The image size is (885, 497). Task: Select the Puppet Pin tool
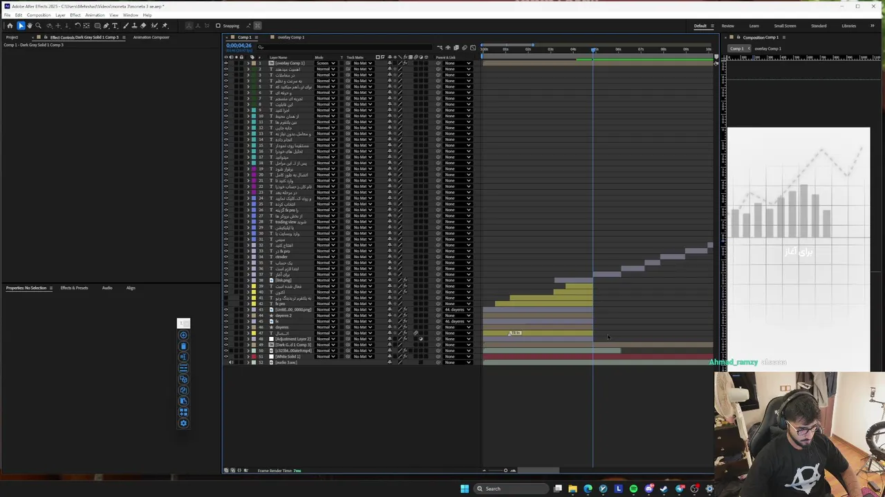pos(165,26)
